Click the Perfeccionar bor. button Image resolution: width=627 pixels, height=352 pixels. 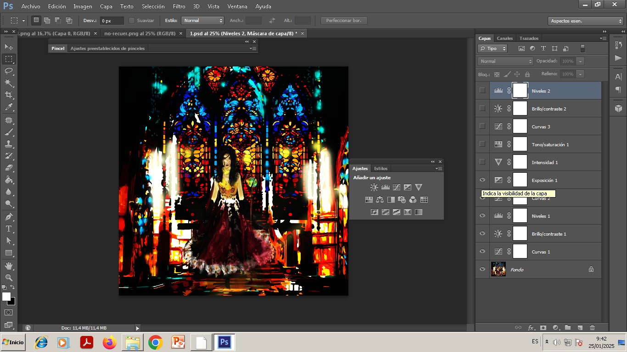coord(344,21)
